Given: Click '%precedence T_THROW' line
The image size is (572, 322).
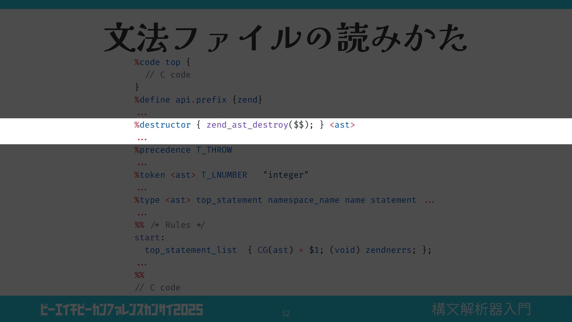Looking at the screenshot, I should (x=183, y=150).
